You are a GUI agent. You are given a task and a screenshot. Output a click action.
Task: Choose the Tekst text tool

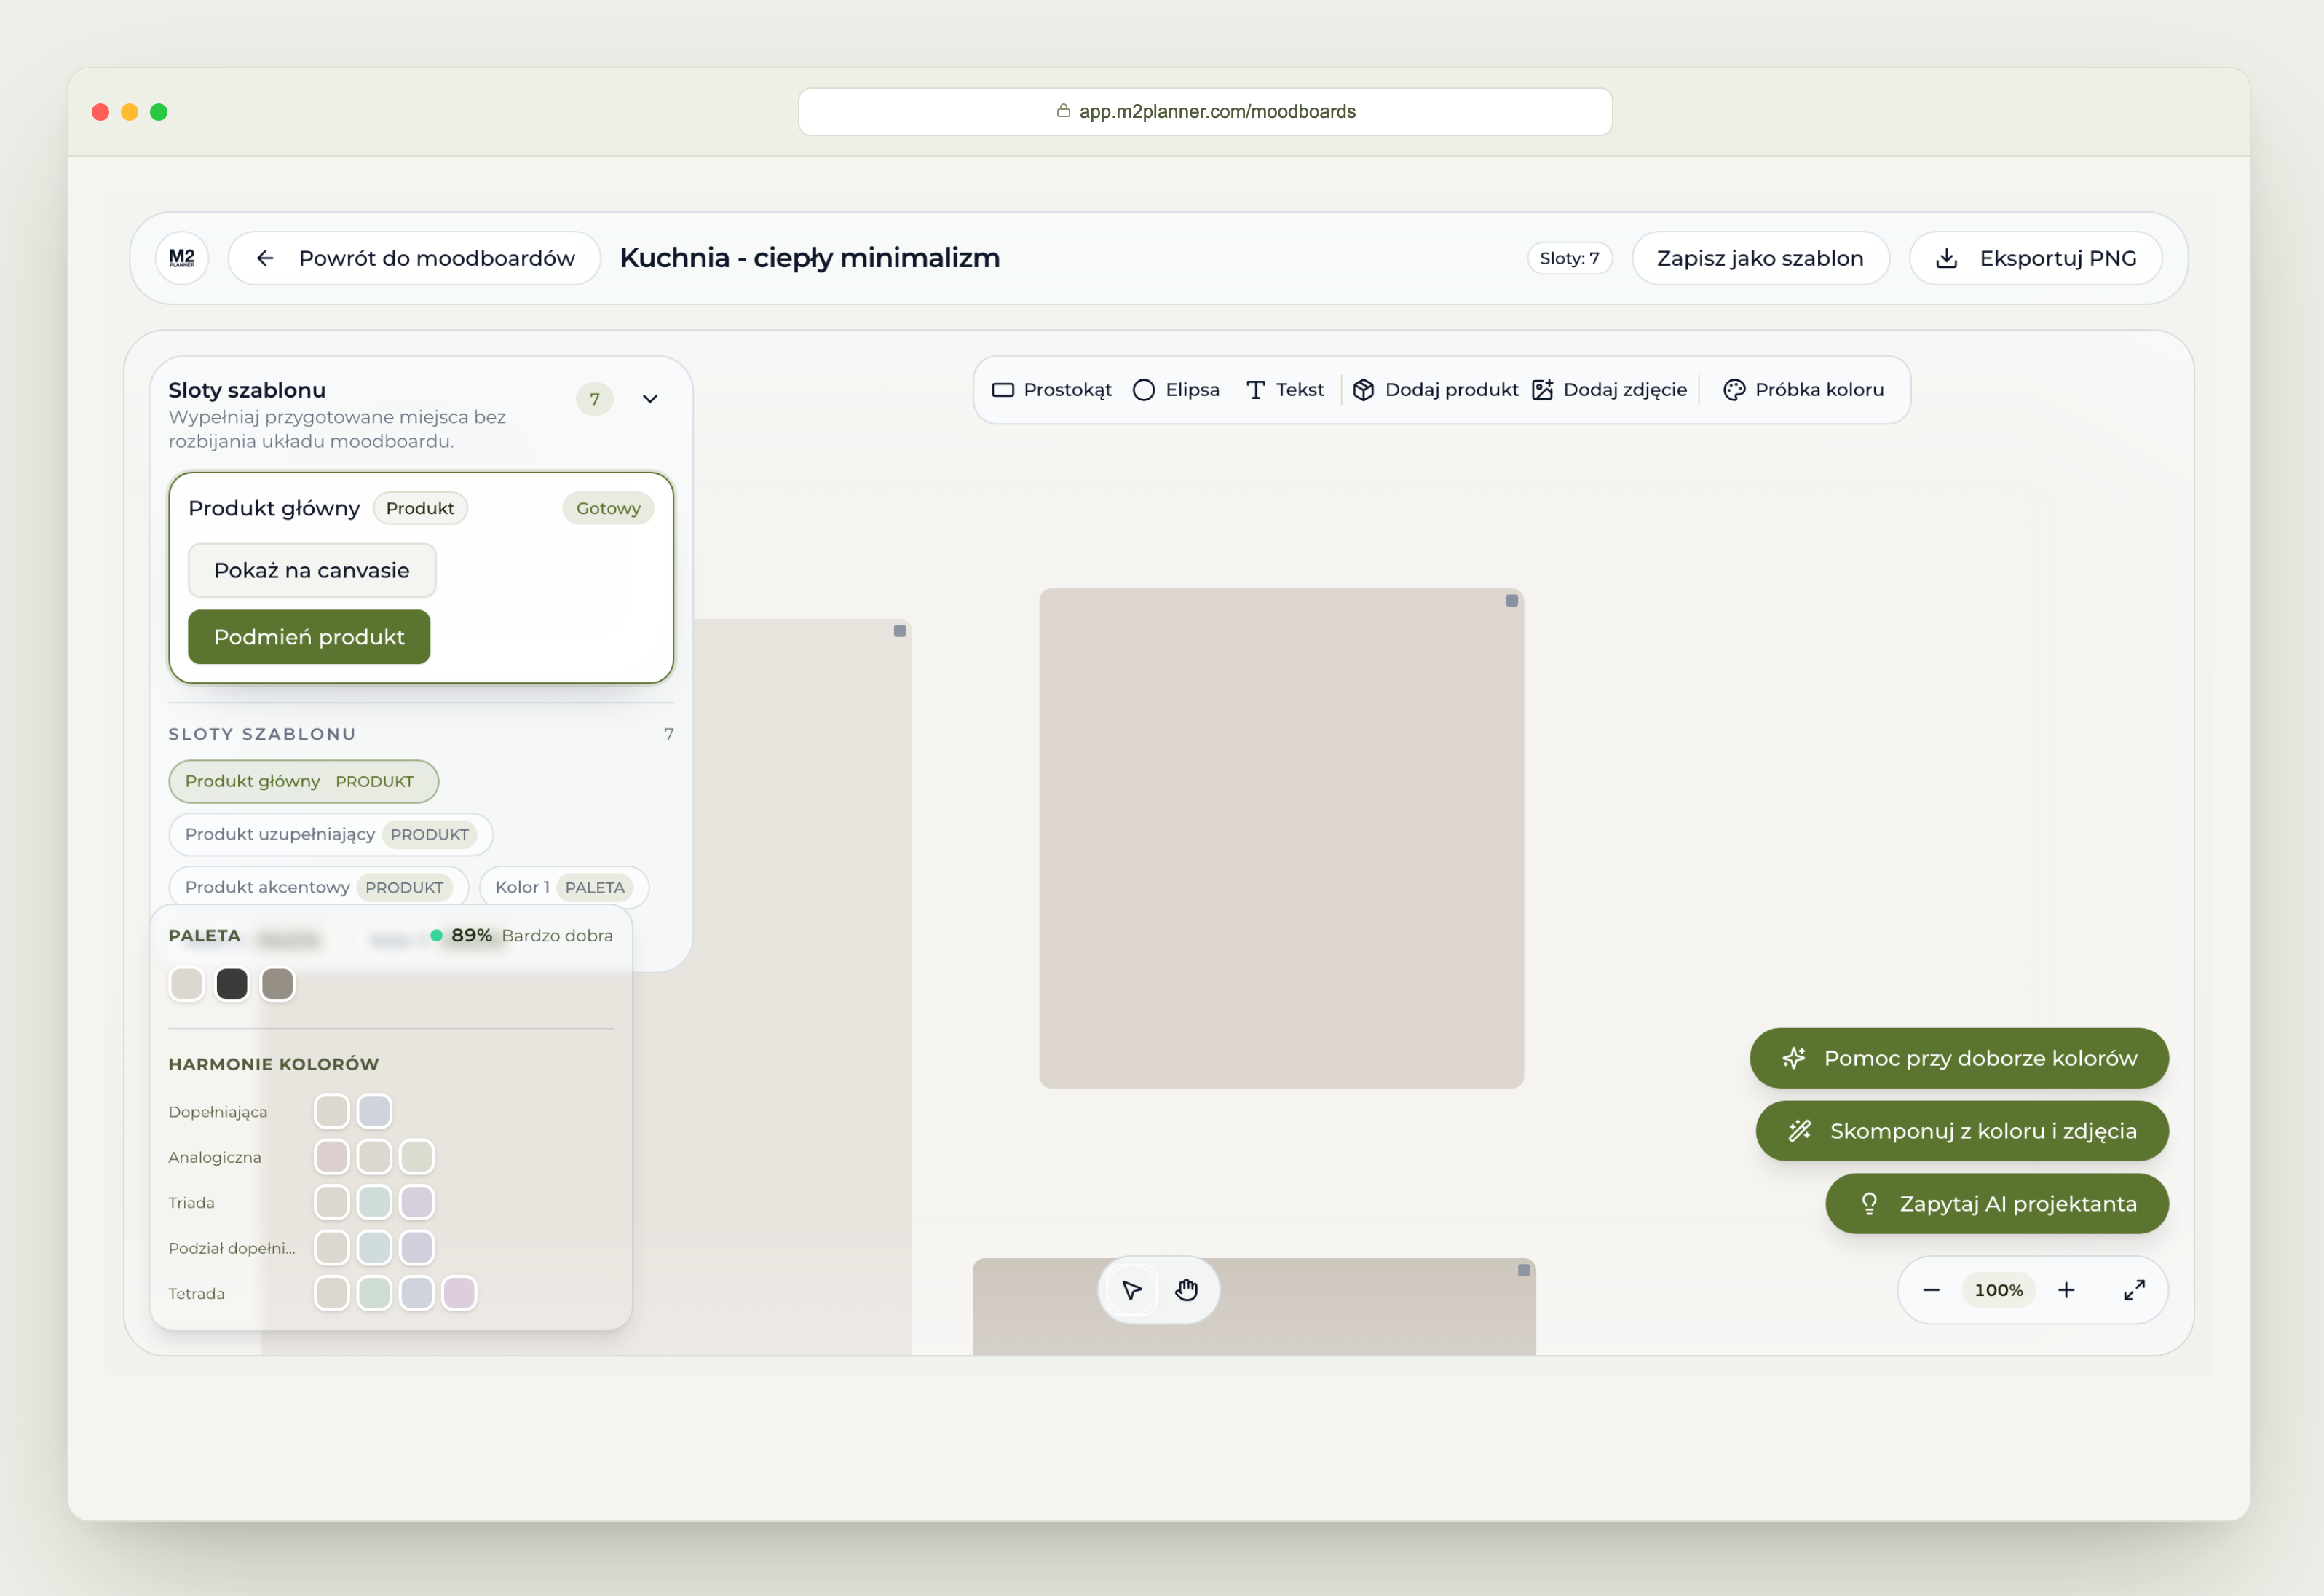click(1285, 390)
